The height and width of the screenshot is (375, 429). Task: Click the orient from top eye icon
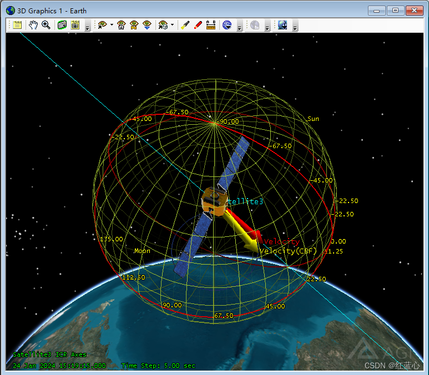coord(147,25)
